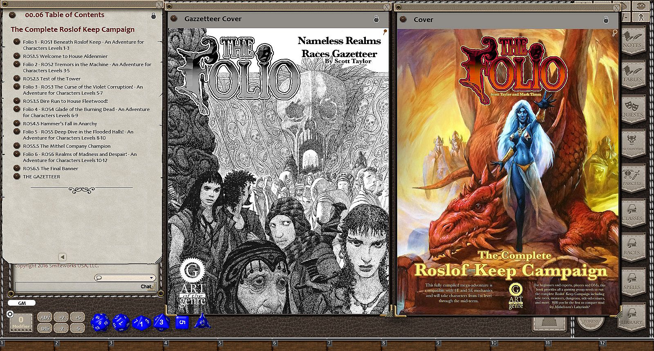This screenshot has height=351, width=654.
Task: Open link icon for Folio 4 - ROS4 entry
Action: pyautogui.click(x=17, y=109)
